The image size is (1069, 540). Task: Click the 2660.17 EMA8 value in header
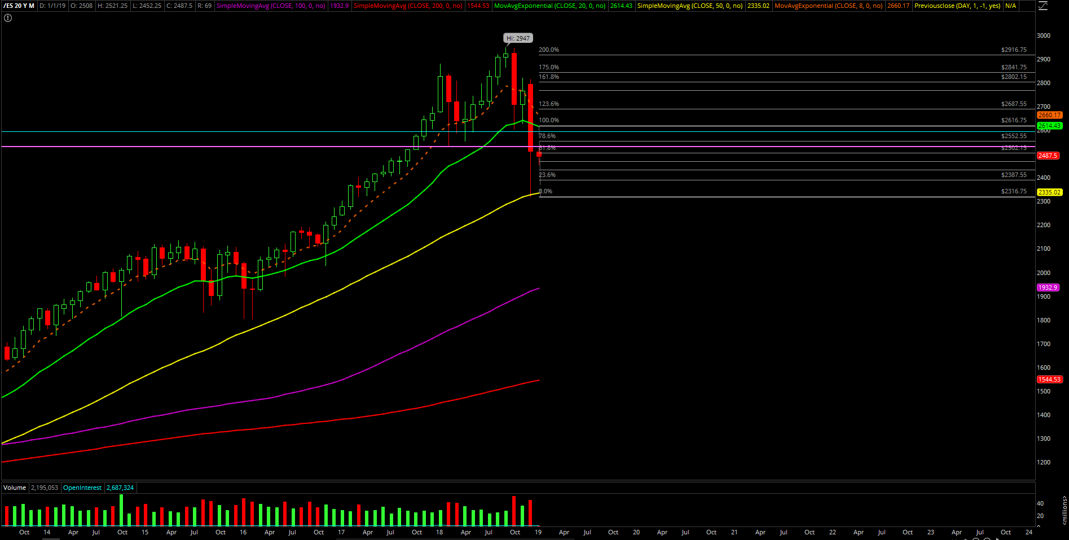(x=898, y=6)
